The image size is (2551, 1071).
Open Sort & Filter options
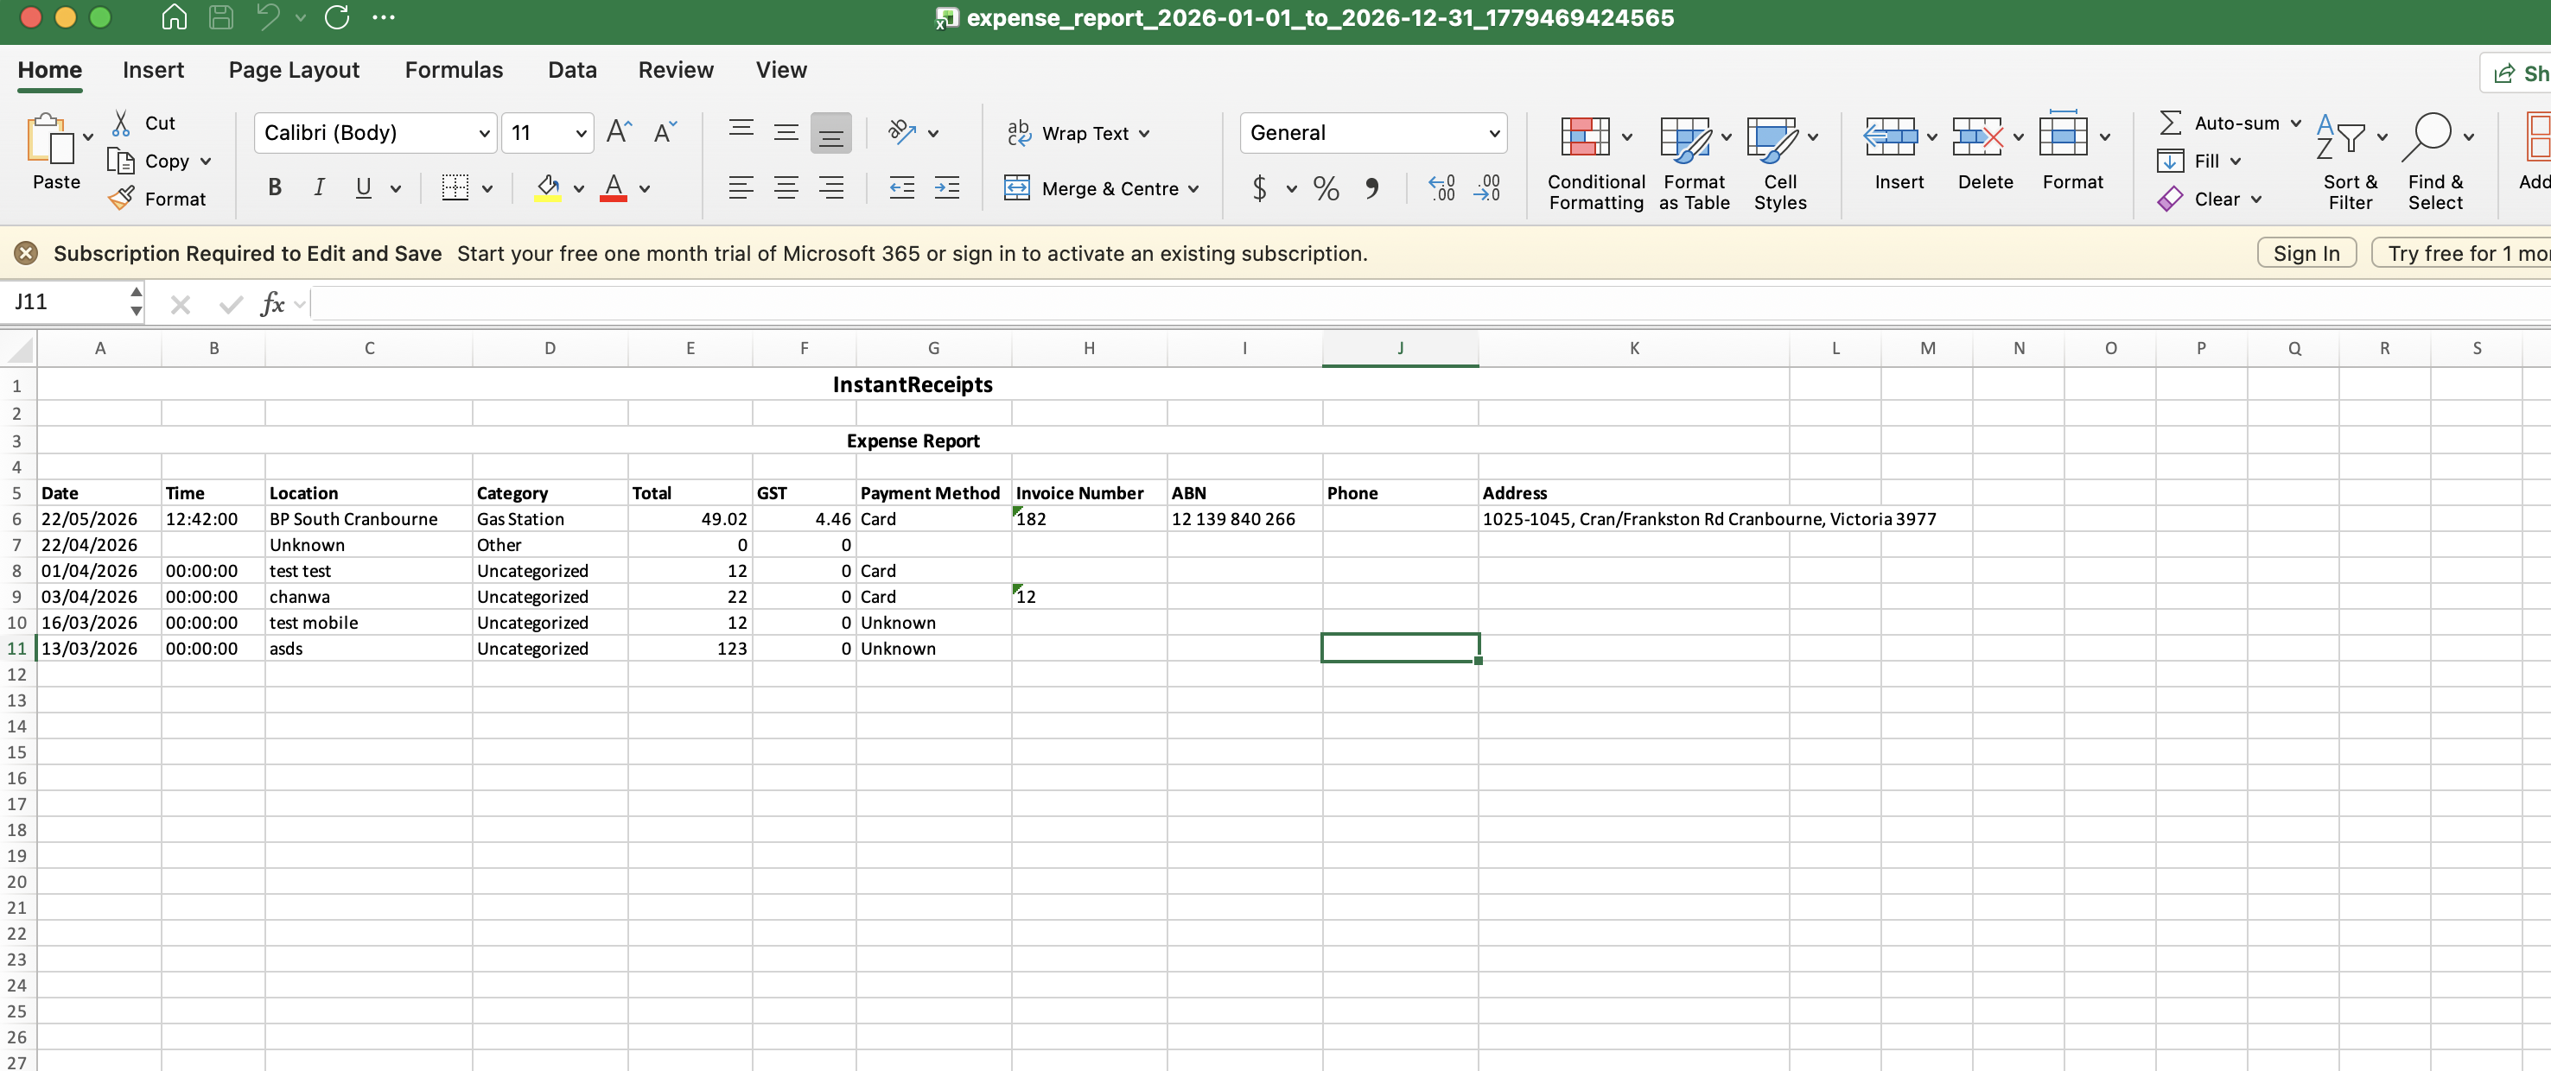tap(2350, 163)
